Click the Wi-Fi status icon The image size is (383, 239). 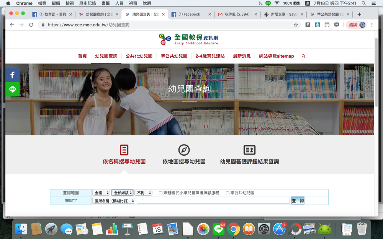(277, 3)
